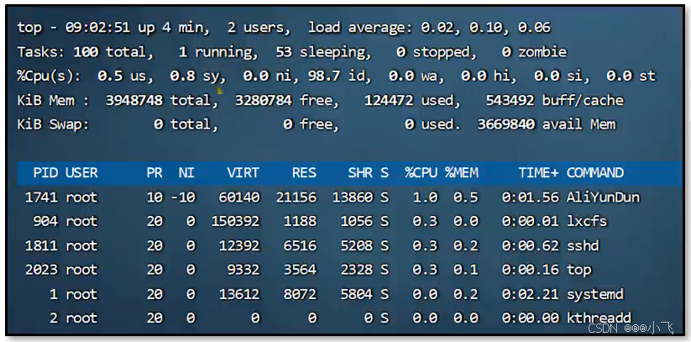Screen dimensions: 691x342
Task: Click the SHR value 5208
Action: pos(357,245)
